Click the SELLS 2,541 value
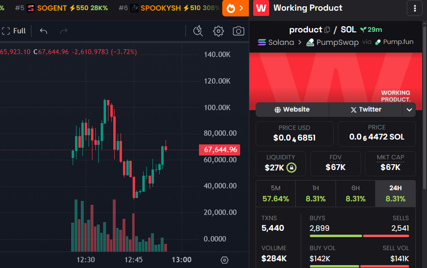This screenshot has height=268, width=427. tap(400, 228)
